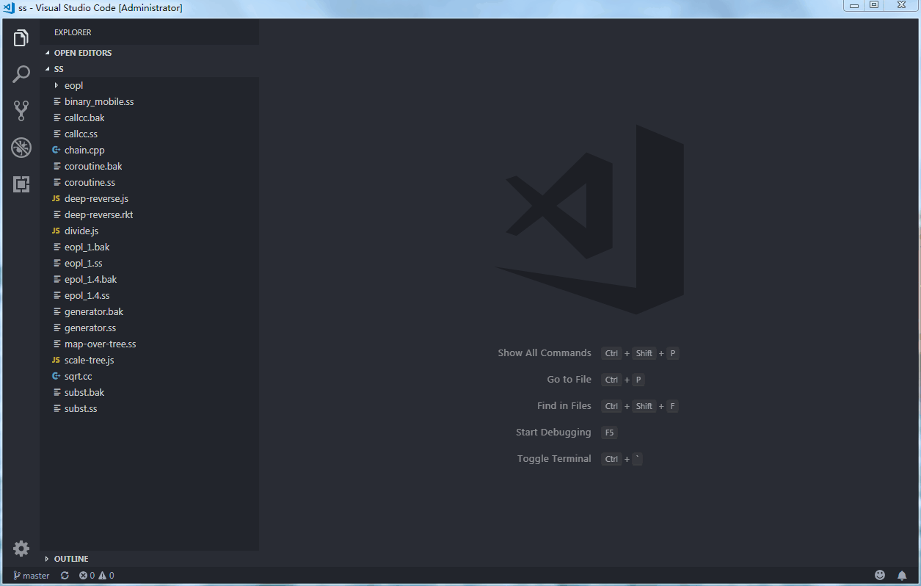The width and height of the screenshot is (921, 586).
Task: Click the settings gear icon
Action: [x=21, y=549]
